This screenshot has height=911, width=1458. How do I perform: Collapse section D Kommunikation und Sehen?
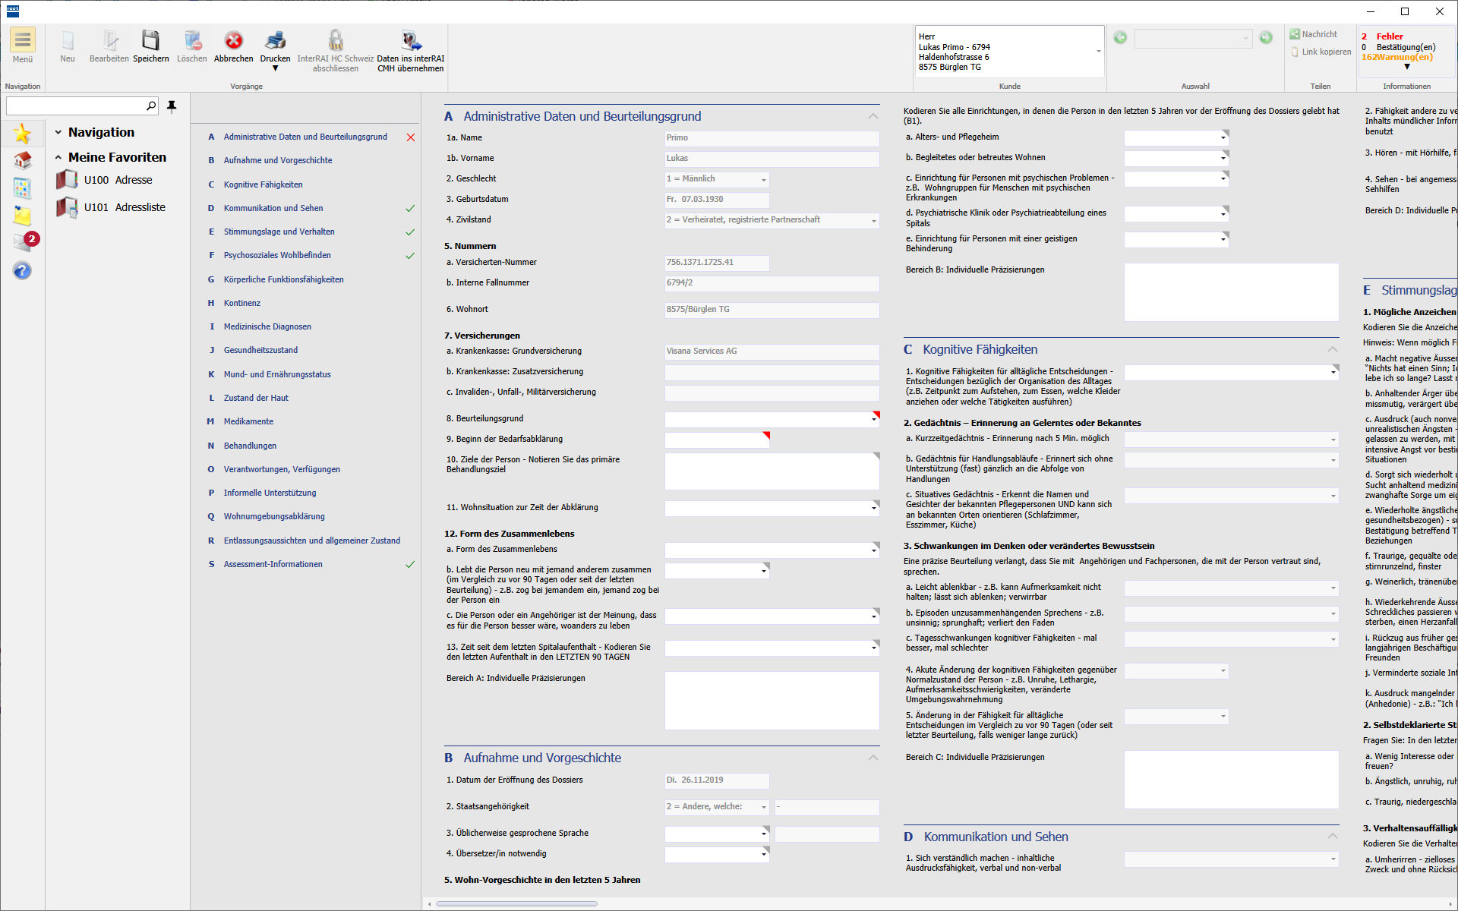[1333, 837]
